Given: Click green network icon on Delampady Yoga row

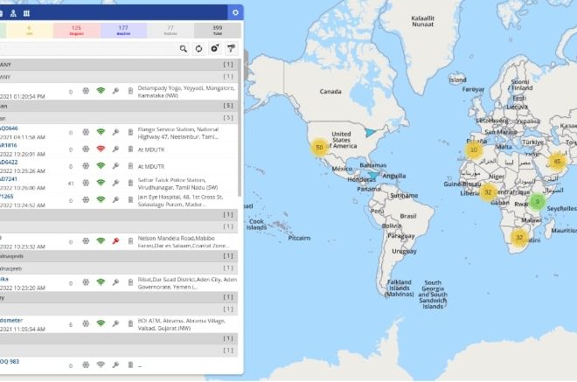Looking at the screenshot, I should click(x=101, y=90).
